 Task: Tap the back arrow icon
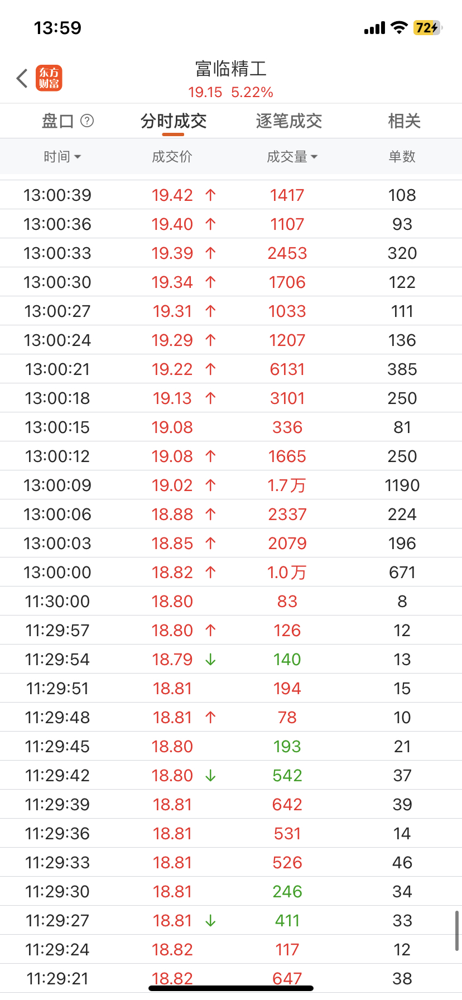[x=22, y=78]
